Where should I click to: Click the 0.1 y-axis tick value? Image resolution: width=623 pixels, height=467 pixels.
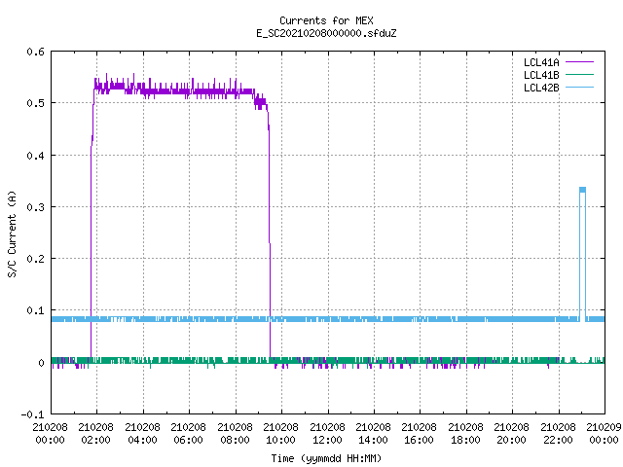pyautogui.click(x=35, y=310)
